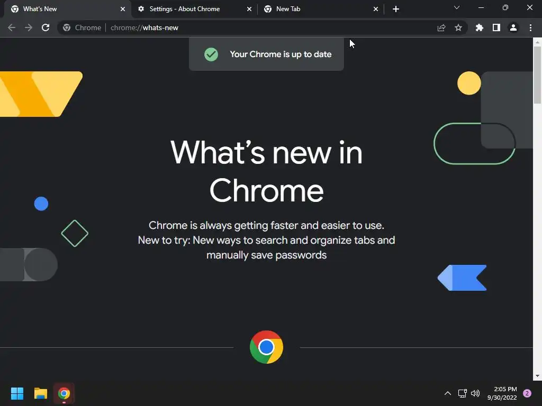Open the Windows Start menu
This screenshot has width=542, height=406.
coord(17,393)
